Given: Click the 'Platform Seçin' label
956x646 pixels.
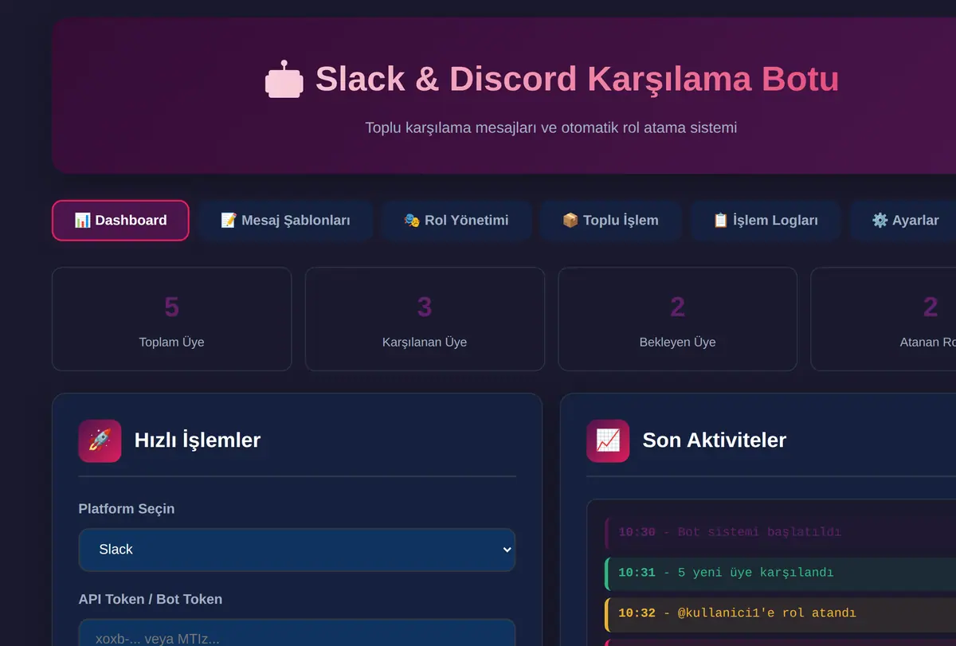Looking at the screenshot, I should [127, 509].
